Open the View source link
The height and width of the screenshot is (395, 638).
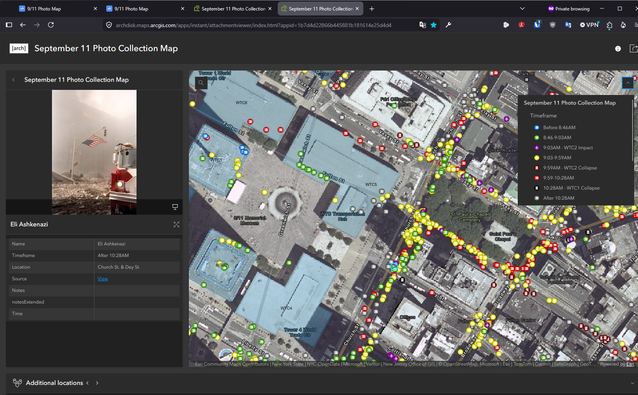103,279
